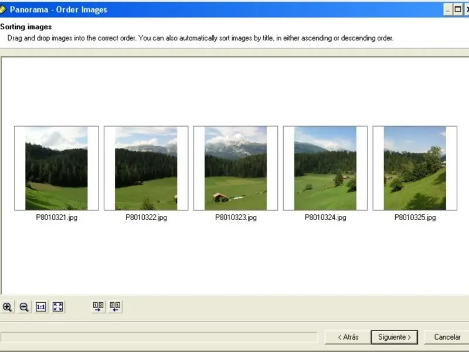This screenshot has height=352, width=469.
Task: Sort images in ascending order
Action: pyautogui.click(x=98, y=307)
